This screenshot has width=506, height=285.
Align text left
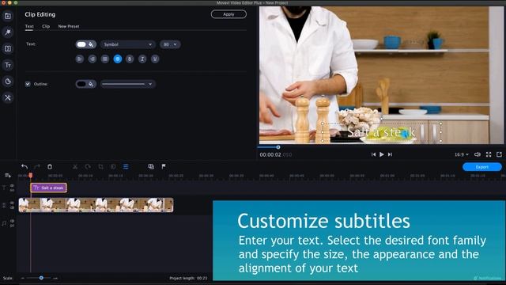80,59
